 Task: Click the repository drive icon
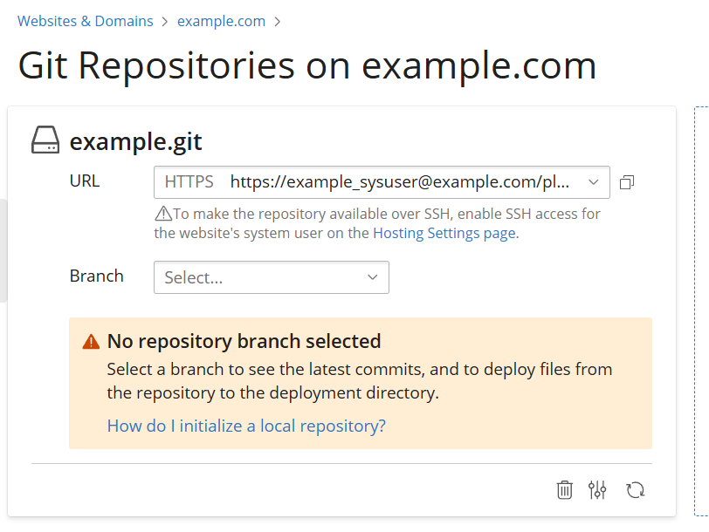coord(45,140)
